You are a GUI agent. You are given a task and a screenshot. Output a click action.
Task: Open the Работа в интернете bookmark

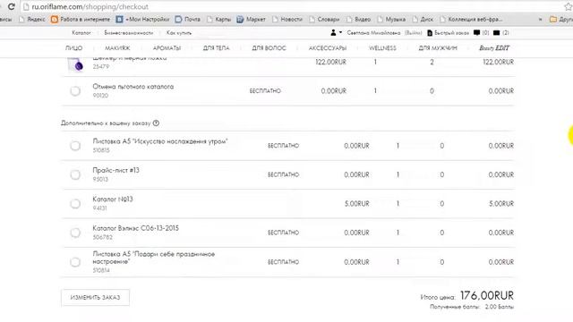pos(81,20)
